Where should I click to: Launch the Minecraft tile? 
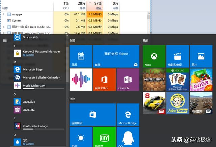[154, 80]
